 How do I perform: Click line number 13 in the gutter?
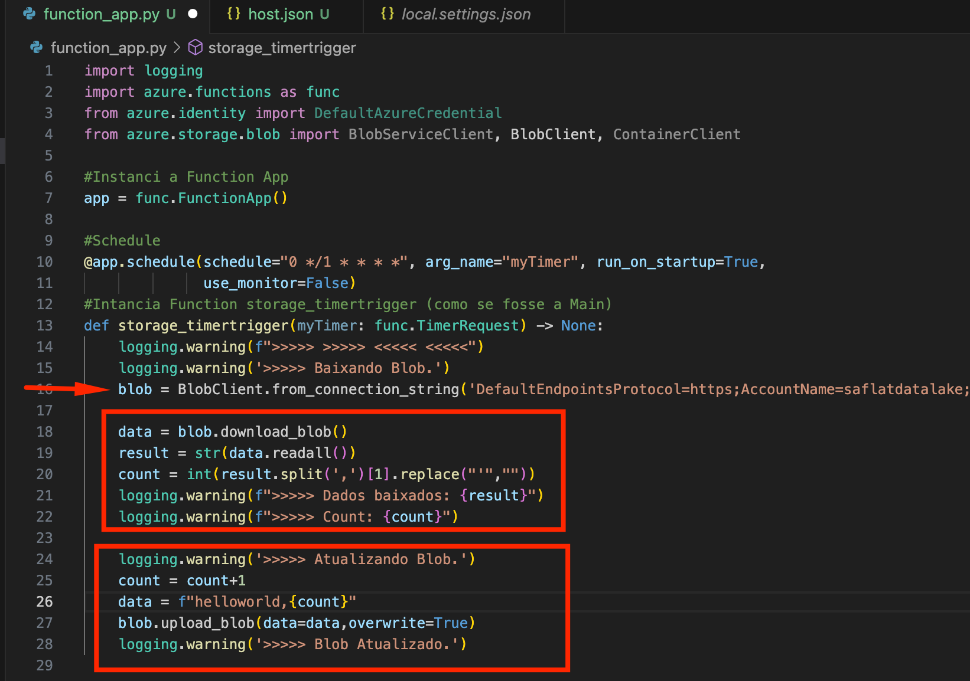(44, 326)
